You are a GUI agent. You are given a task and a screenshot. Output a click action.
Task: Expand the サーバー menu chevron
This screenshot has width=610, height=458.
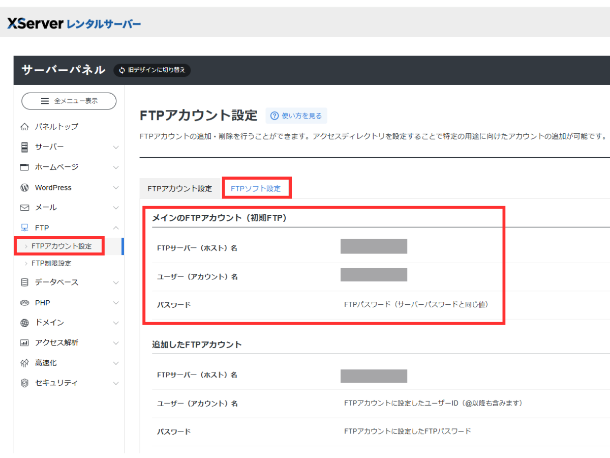[116, 148]
